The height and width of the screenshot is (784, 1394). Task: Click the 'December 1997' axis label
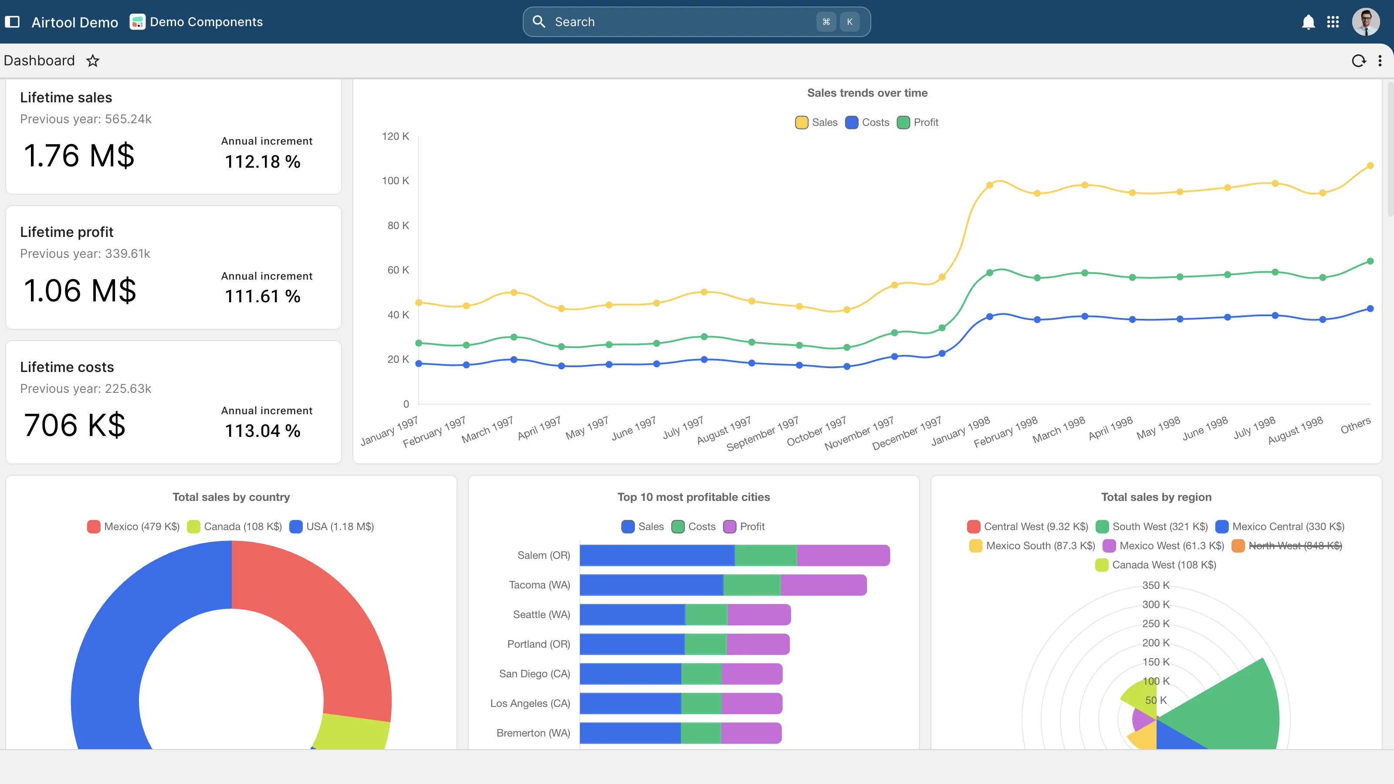pyautogui.click(x=907, y=433)
